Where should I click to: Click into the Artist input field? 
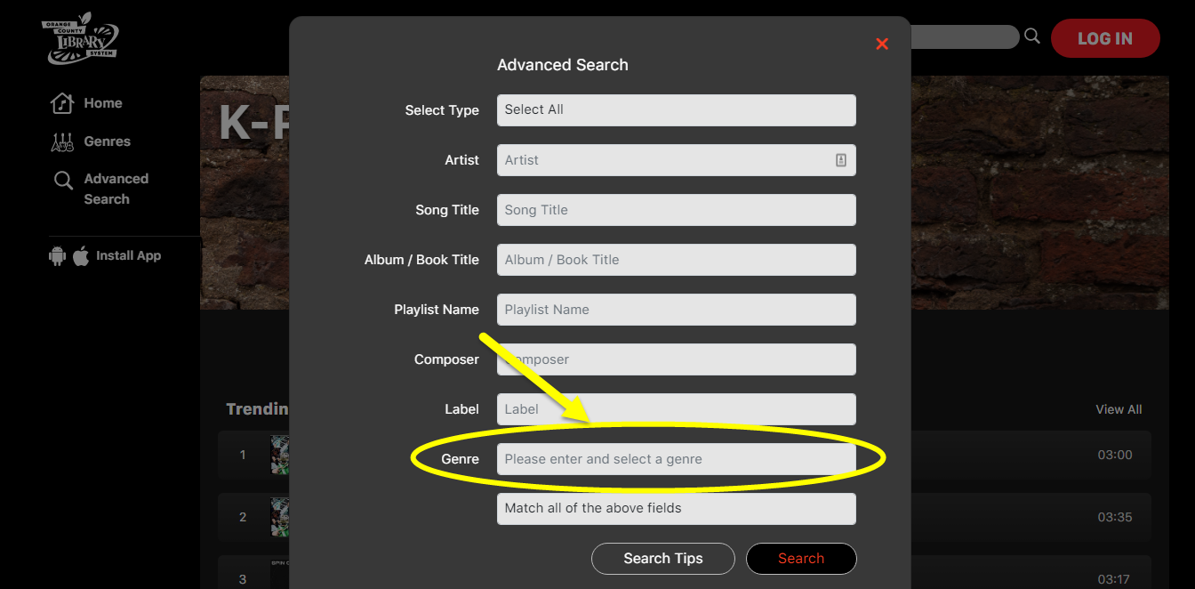[677, 160]
